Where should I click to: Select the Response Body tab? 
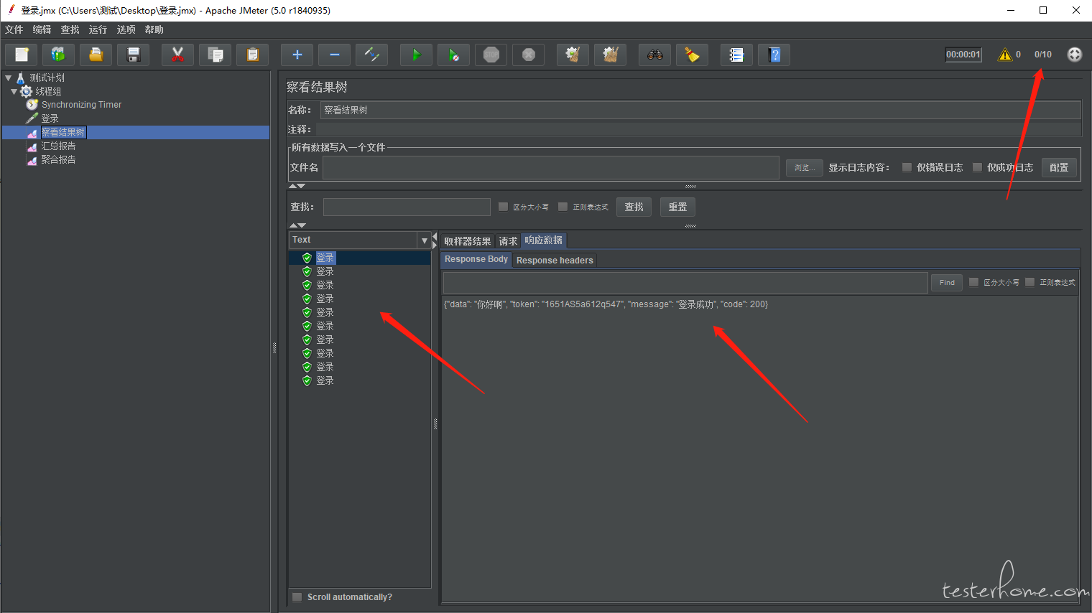(x=476, y=259)
